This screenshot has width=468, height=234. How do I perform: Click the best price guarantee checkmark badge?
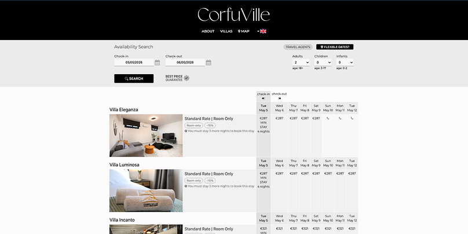[187, 78]
